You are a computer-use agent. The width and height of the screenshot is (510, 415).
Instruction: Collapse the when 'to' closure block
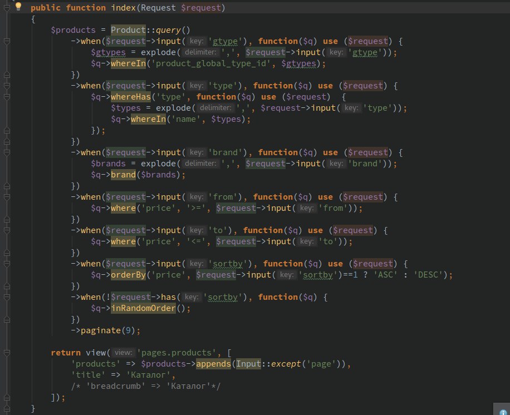click(x=7, y=230)
